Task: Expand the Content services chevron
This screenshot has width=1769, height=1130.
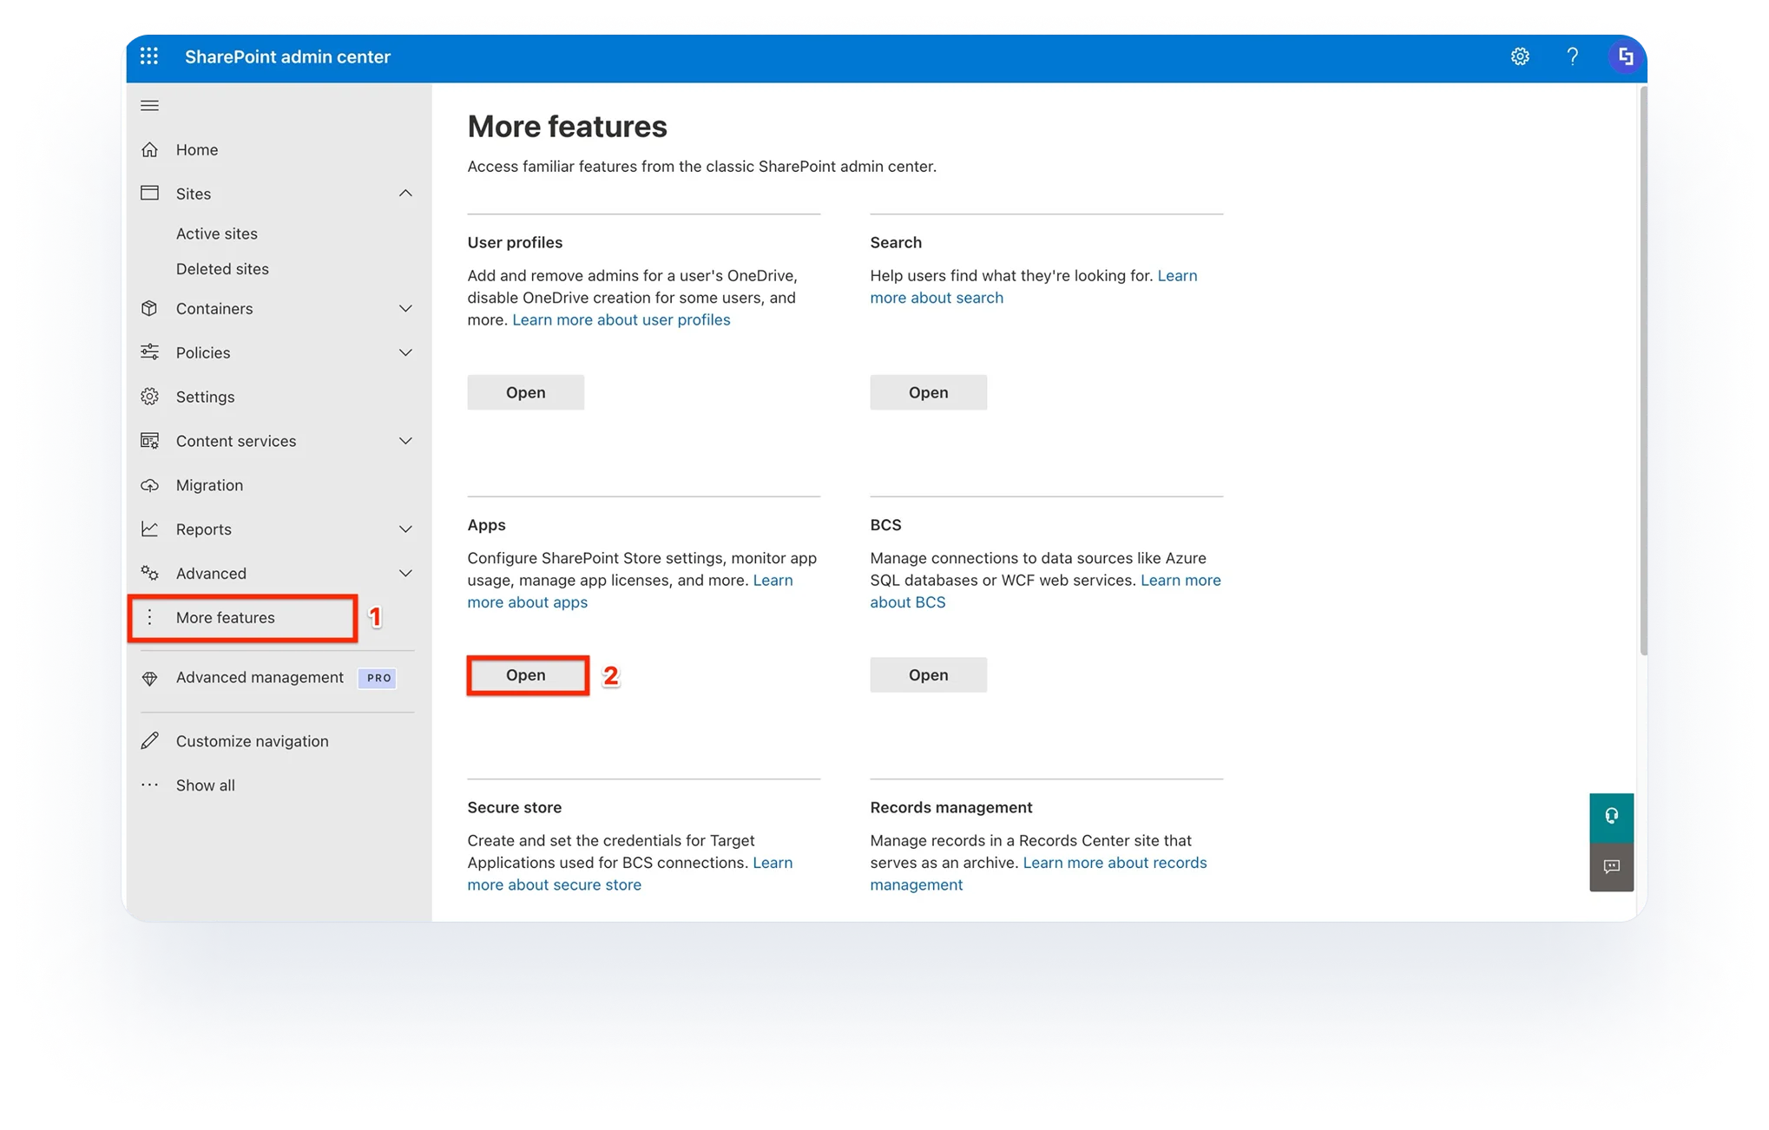Action: coord(405,440)
